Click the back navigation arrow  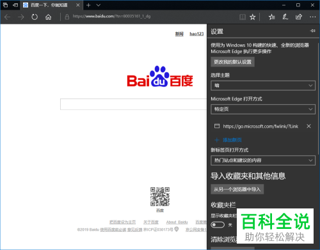[7, 17]
